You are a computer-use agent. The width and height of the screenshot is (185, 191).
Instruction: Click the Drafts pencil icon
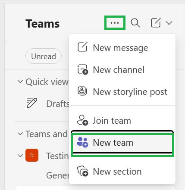(x=32, y=103)
